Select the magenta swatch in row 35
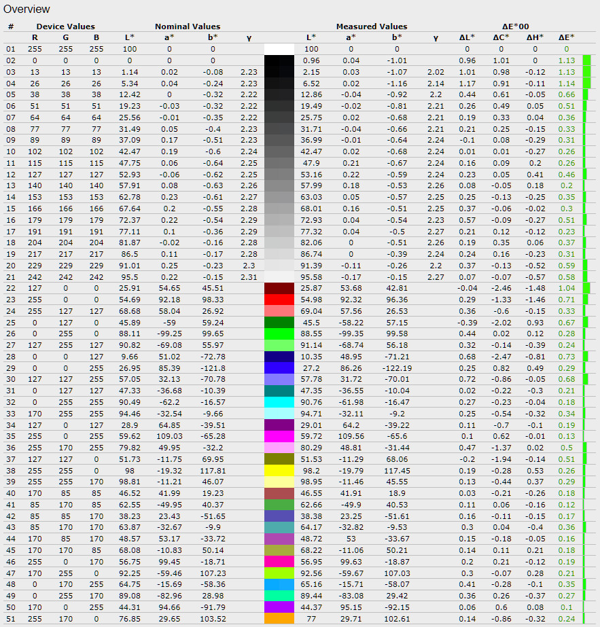The image size is (600, 627). [x=279, y=436]
